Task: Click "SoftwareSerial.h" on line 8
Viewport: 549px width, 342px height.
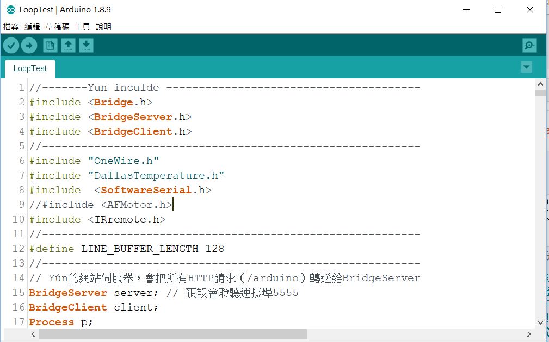Action: pos(153,191)
